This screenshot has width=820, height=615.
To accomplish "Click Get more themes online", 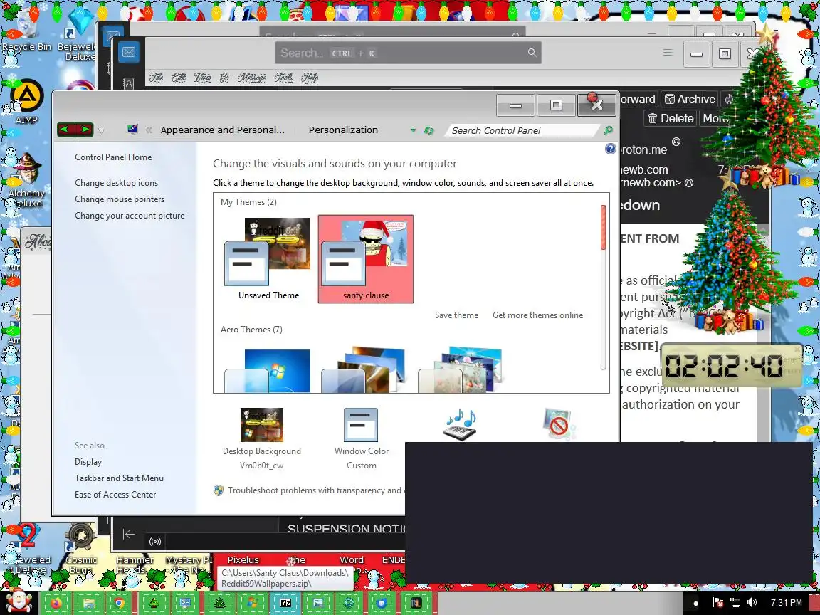I will (537, 315).
